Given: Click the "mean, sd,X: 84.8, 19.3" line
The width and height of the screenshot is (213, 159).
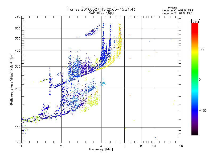Looking at the screenshot, I should [x=177, y=13].
